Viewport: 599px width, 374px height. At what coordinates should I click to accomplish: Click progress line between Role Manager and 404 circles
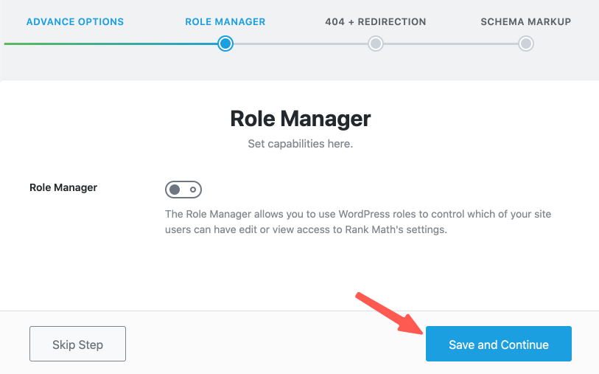coord(301,44)
